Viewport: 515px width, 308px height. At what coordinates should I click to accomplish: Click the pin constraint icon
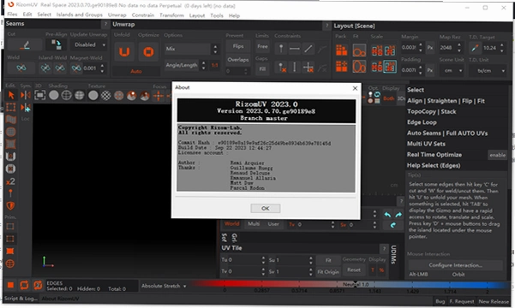[281, 49]
